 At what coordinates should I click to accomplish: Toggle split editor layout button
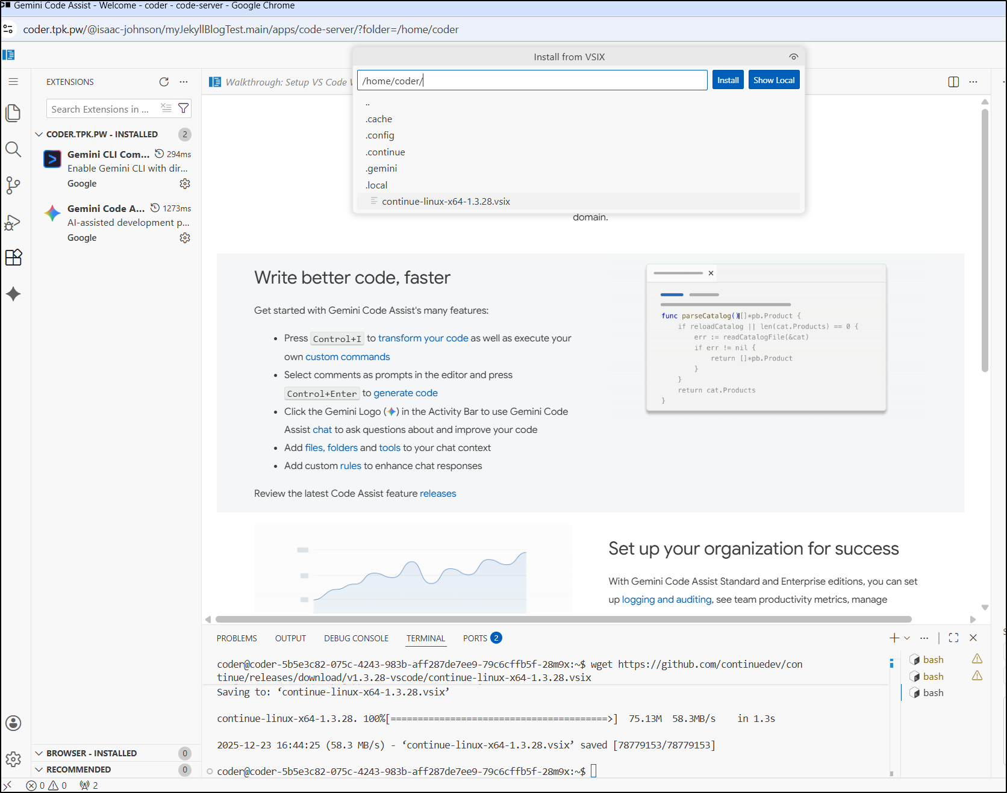953,82
